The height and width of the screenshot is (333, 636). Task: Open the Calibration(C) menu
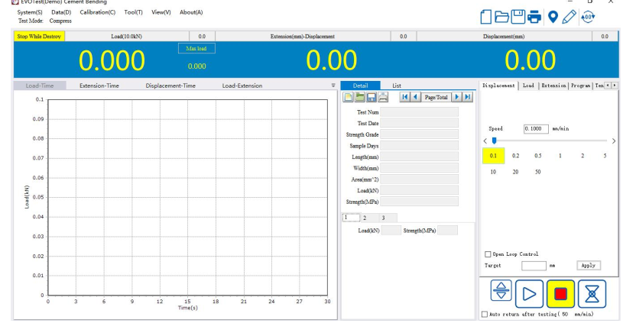(x=97, y=12)
